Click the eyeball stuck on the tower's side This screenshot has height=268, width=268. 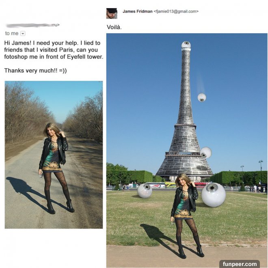[206, 152]
